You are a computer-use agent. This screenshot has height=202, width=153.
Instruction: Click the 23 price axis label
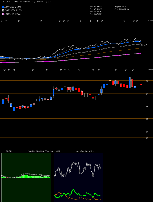(147, 119)
